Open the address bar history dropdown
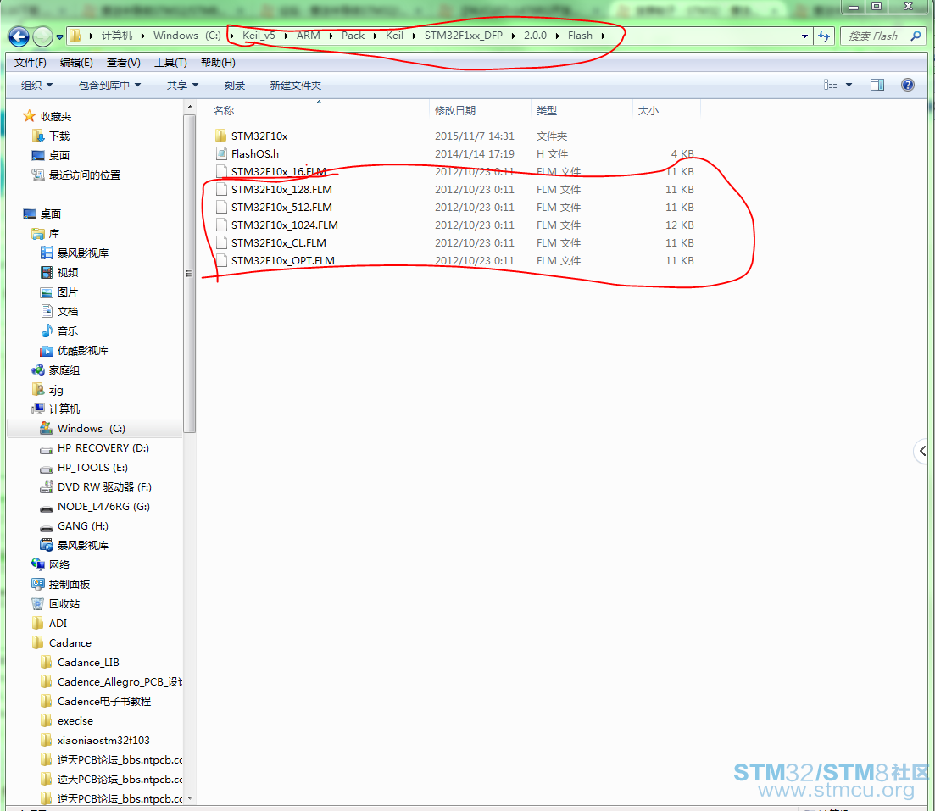The height and width of the screenshot is (811, 935). click(804, 36)
